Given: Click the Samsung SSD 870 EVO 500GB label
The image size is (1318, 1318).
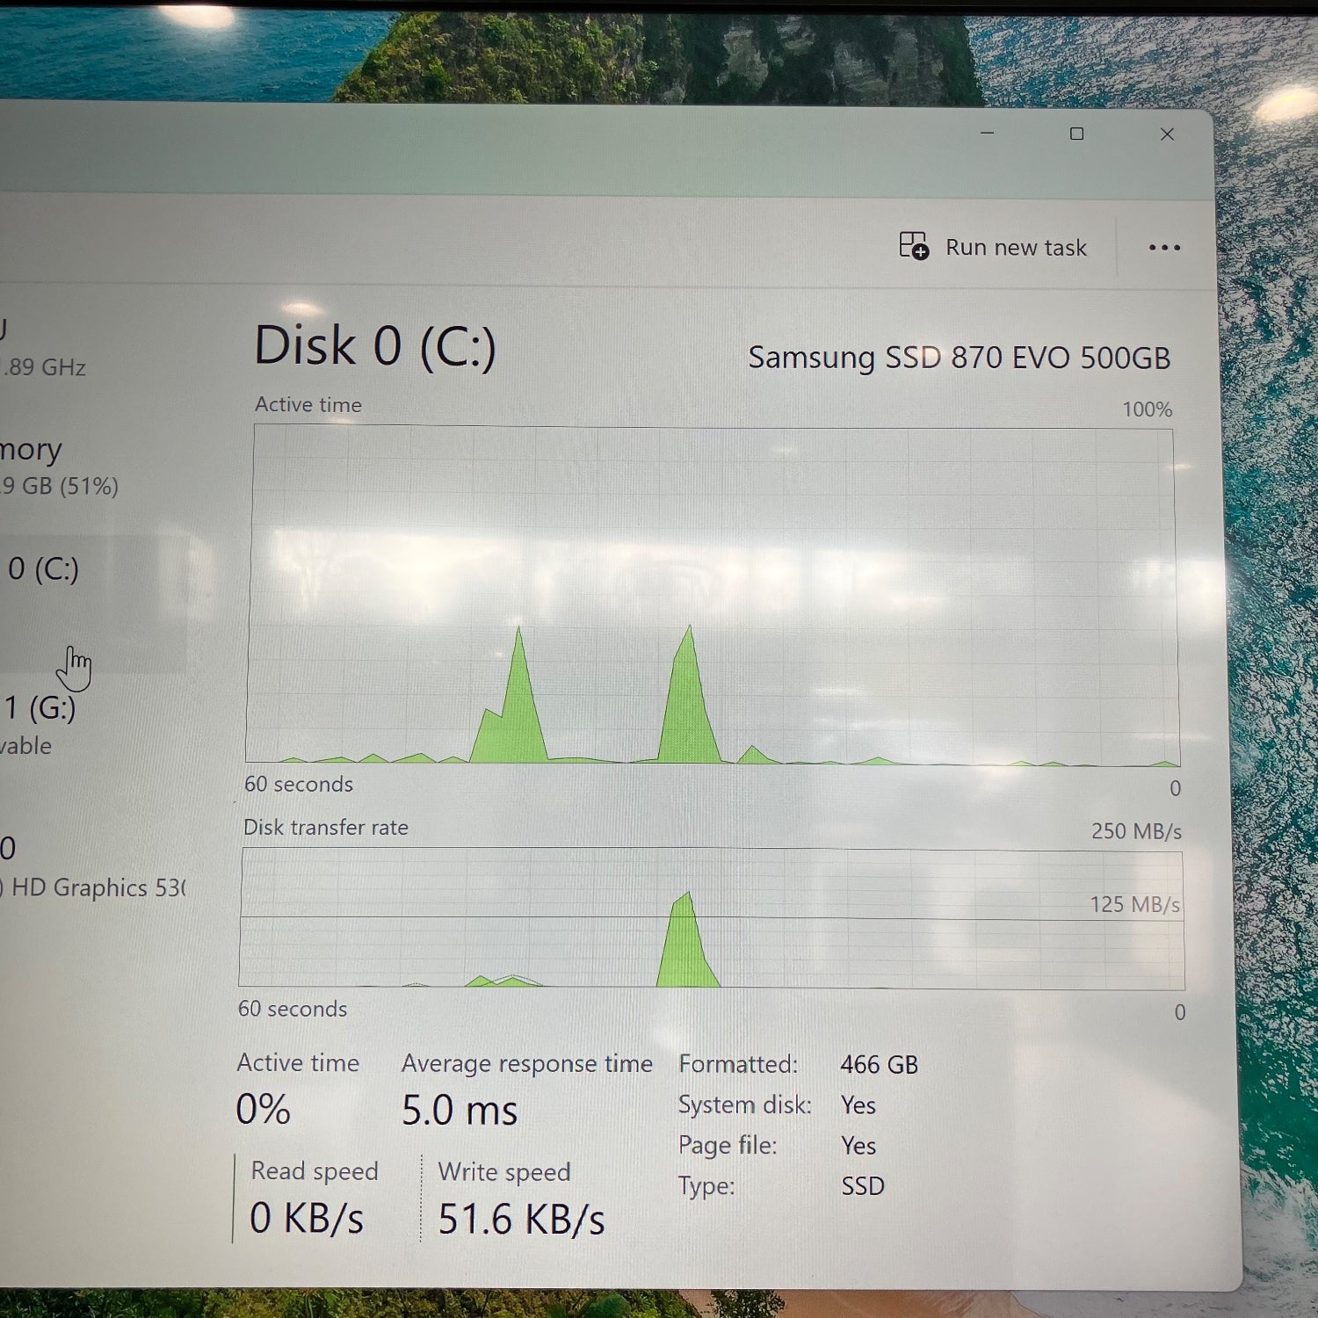Looking at the screenshot, I should (x=958, y=358).
